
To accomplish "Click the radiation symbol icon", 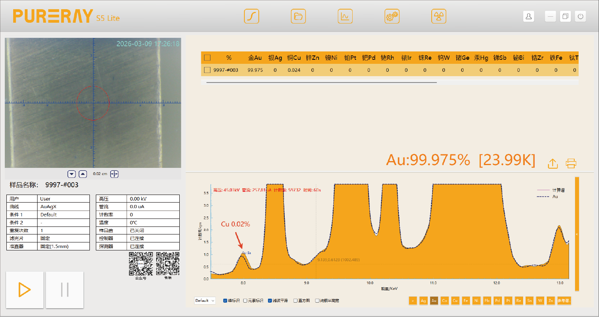I will coord(438,16).
